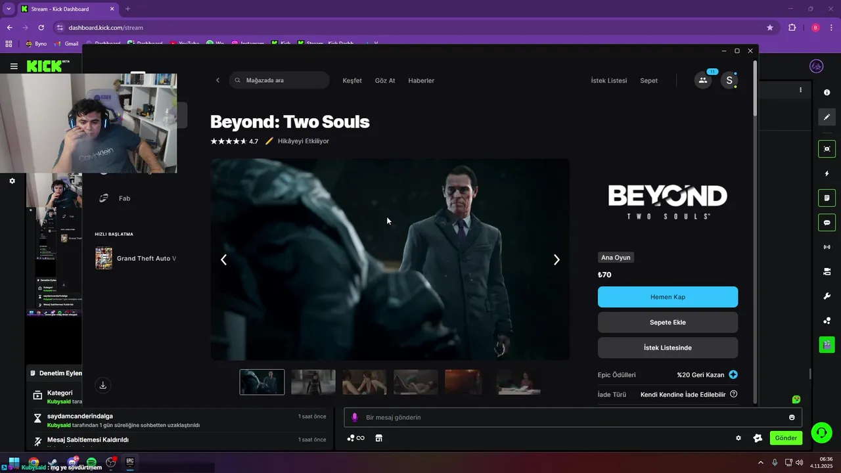This screenshot has height=473, width=841.
Task: Open the Kick support headset button
Action: pos(821,432)
